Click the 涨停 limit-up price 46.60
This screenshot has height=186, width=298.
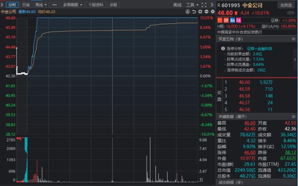(x=250, y=153)
